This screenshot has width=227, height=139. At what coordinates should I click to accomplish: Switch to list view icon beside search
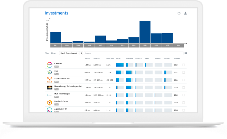tap(186, 53)
